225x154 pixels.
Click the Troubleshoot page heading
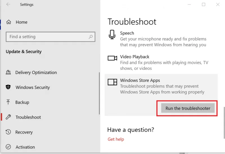[132, 22]
